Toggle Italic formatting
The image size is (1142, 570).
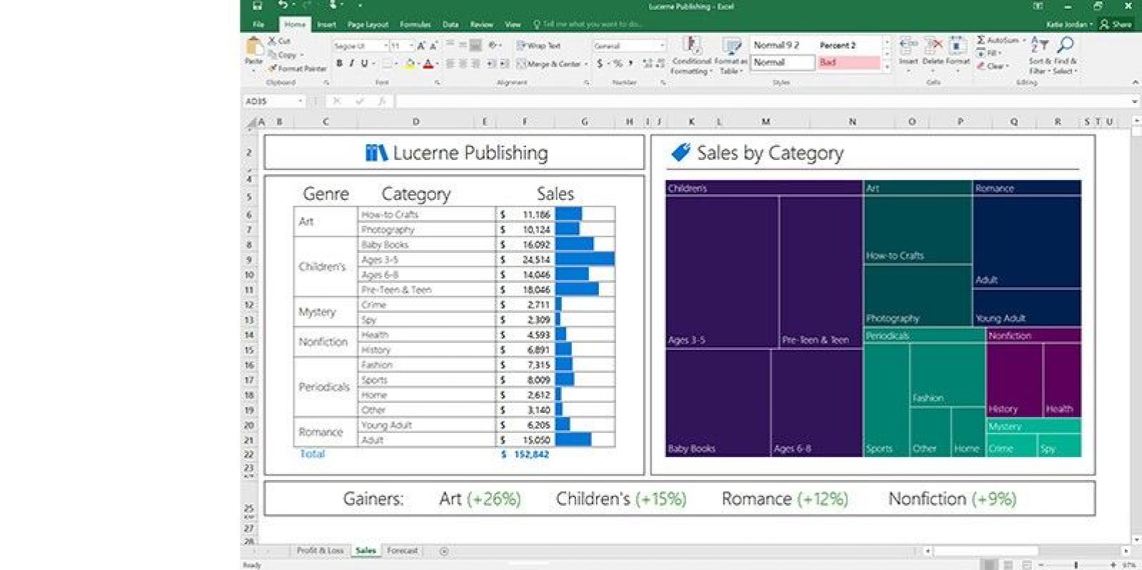coord(351,64)
